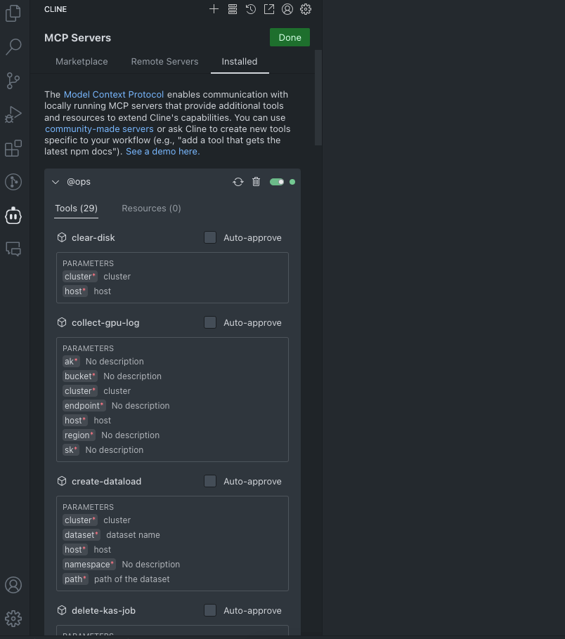The height and width of the screenshot is (639, 565).
Task: Open the chat bubbles view in activity bar
Action: point(13,249)
